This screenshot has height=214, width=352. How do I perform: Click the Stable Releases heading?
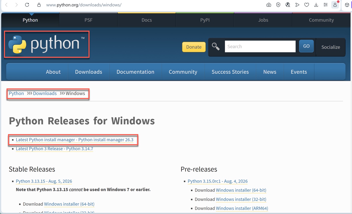click(x=32, y=169)
